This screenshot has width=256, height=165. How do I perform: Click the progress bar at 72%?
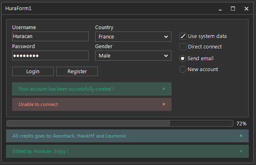120,123
